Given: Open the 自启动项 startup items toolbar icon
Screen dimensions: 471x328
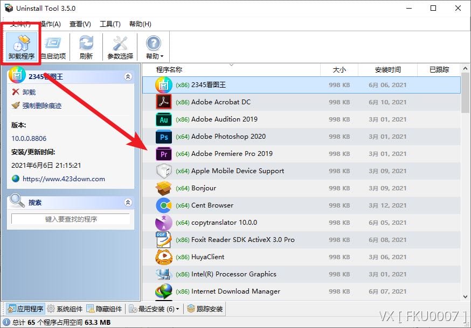Looking at the screenshot, I should [53, 47].
